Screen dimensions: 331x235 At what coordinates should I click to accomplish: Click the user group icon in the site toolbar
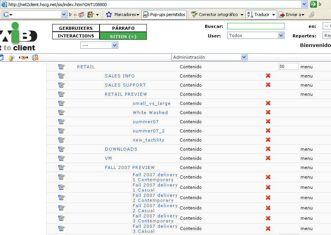coord(35,58)
